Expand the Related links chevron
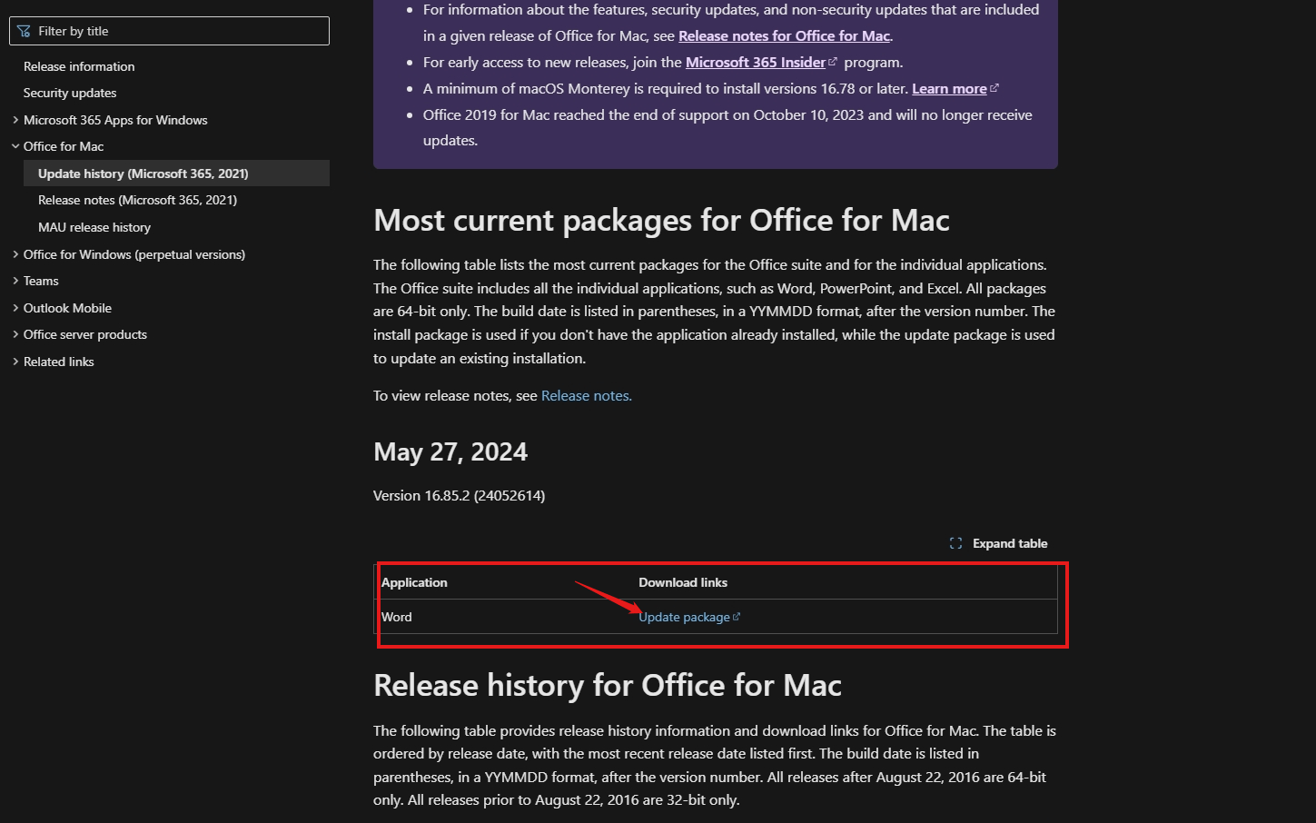1316x823 pixels. [15, 362]
